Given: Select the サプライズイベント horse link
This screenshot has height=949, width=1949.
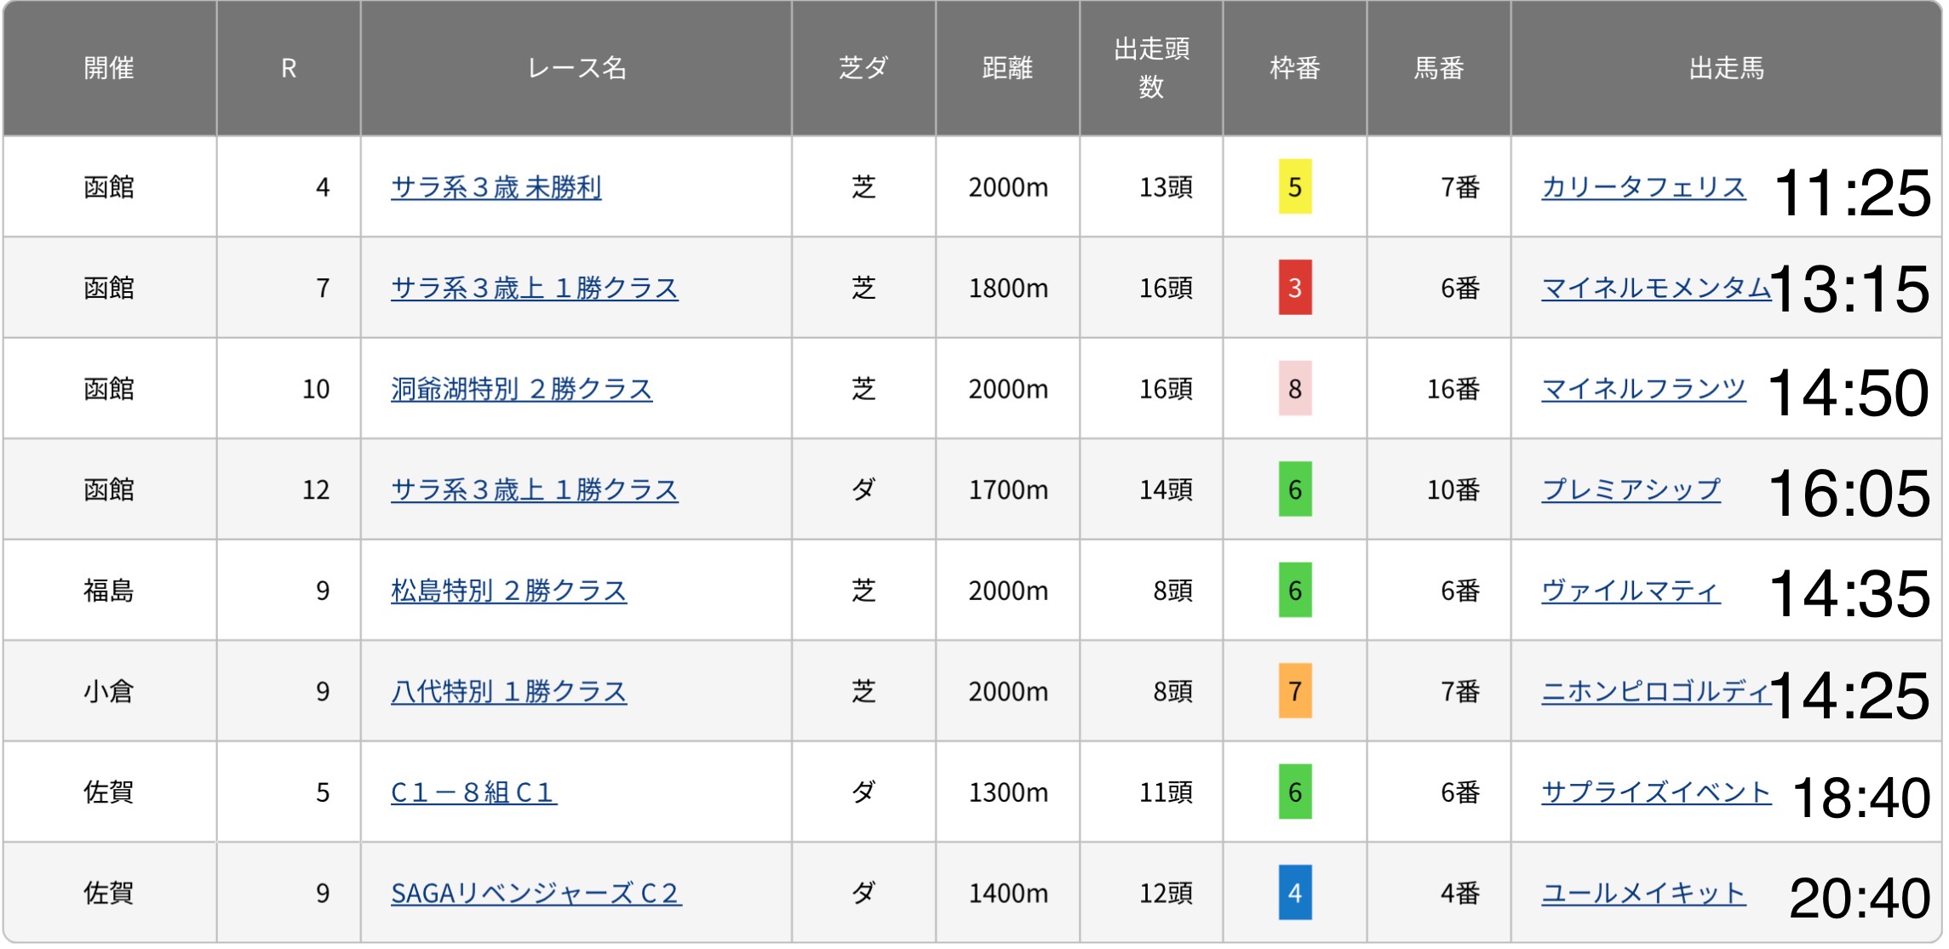Looking at the screenshot, I should 1654,792.
